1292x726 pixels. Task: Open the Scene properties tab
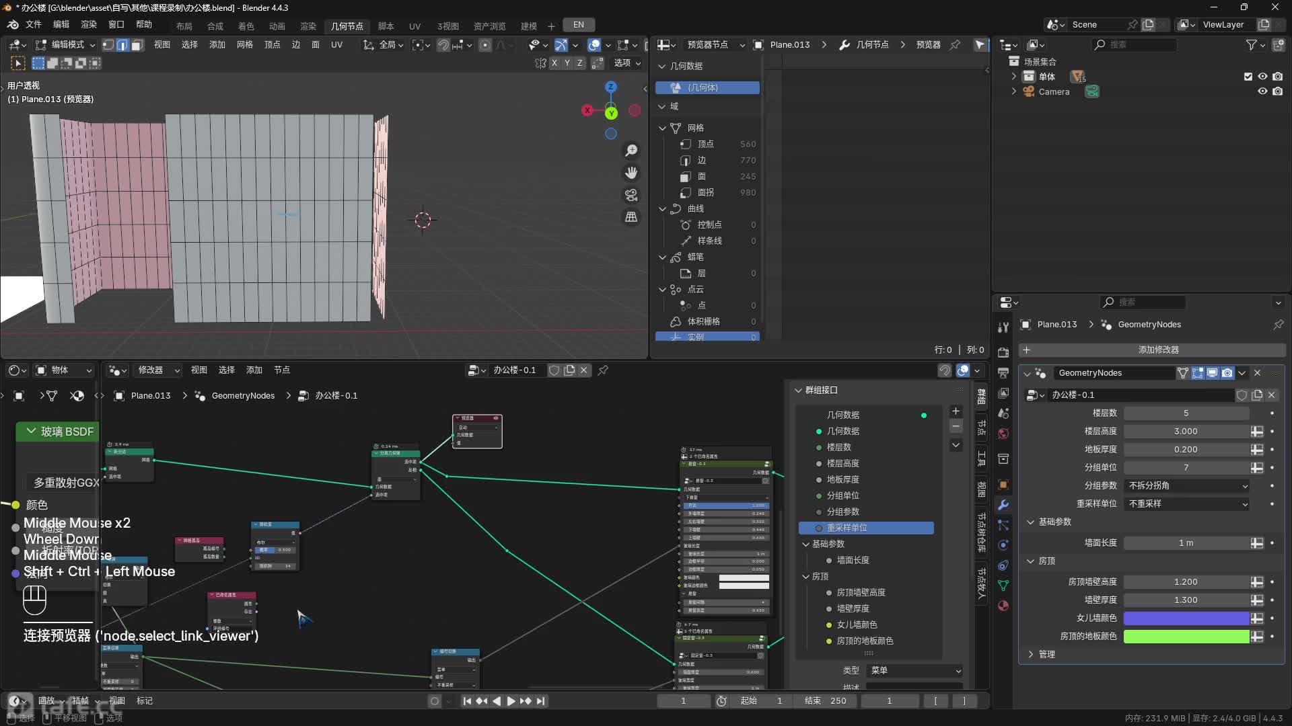pyautogui.click(x=1003, y=413)
